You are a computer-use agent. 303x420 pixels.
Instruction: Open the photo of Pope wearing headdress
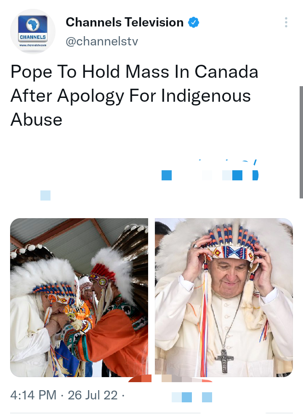[x=224, y=298]
